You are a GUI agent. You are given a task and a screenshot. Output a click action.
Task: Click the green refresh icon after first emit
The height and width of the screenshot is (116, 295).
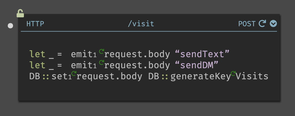coord(101,51)
